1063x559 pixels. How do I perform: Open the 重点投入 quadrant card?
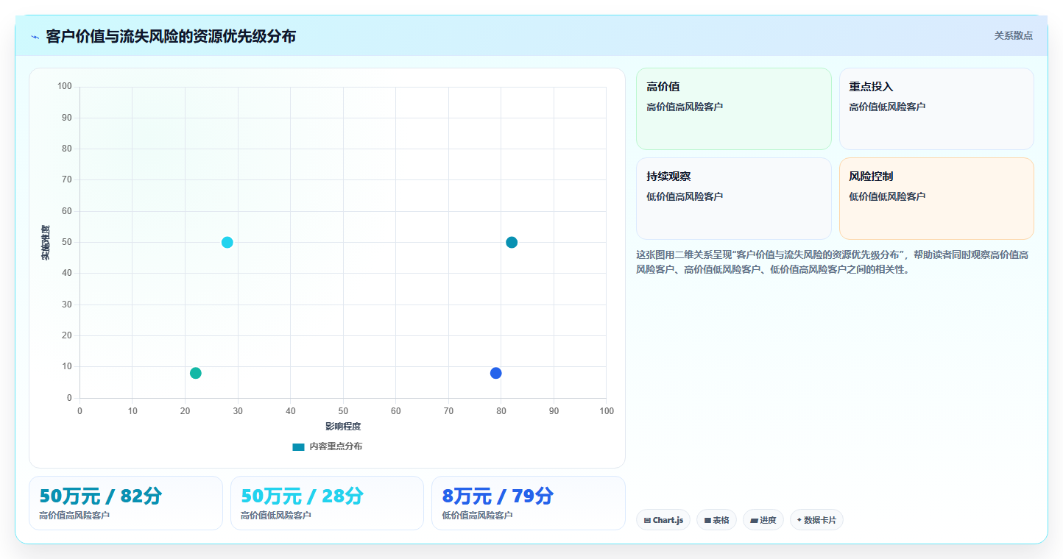tap(936, 109)
